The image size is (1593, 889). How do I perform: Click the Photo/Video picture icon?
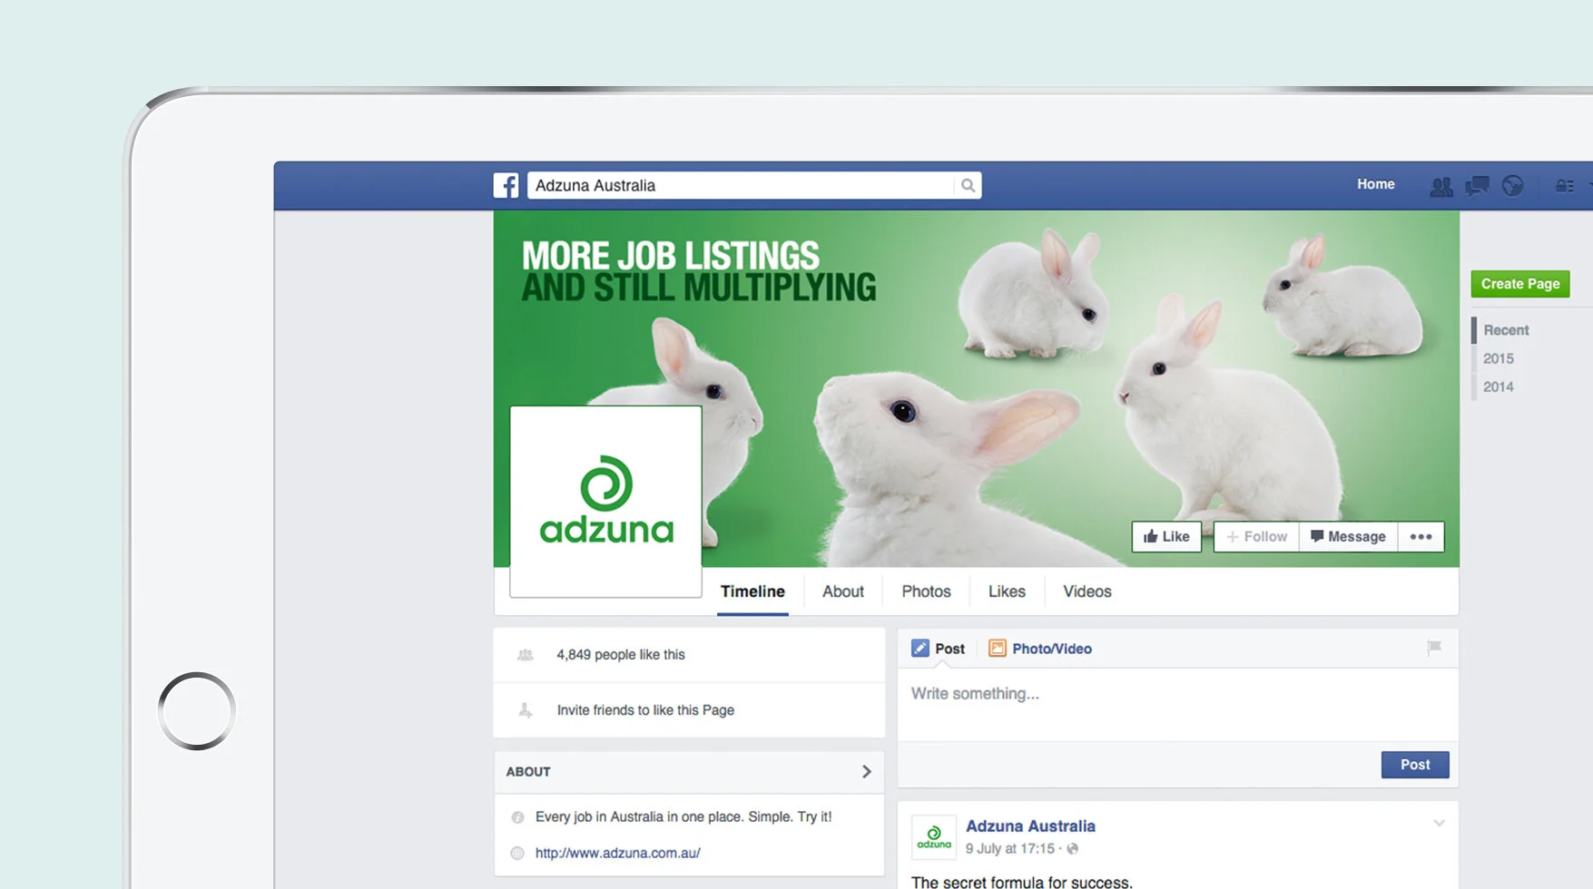pyautogui.click(x=998, y=649)
